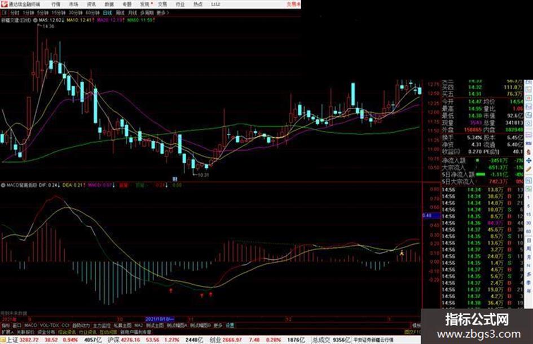This screenshot has width=533, height=344.
Task: Open the 热点 menu
Action: [x=198, y=5]
